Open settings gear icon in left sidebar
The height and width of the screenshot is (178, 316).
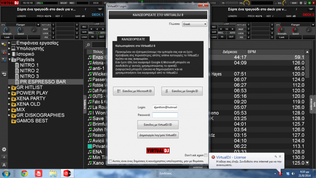[4, 149]
